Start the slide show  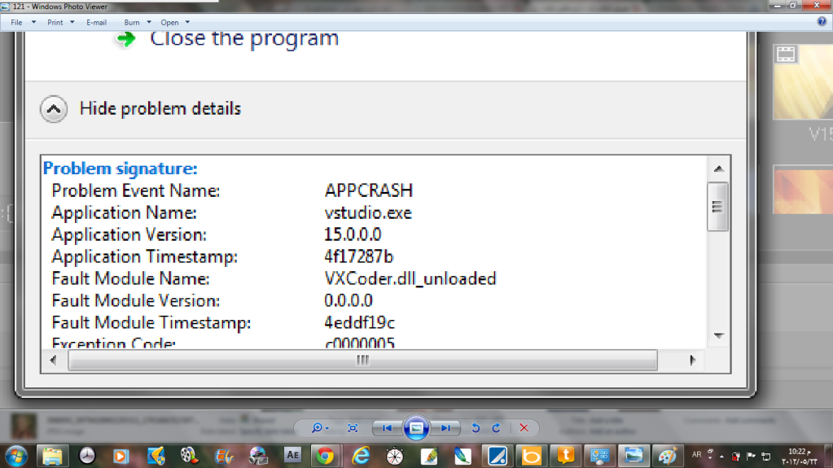[x=417, y=427]
